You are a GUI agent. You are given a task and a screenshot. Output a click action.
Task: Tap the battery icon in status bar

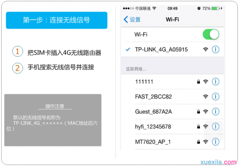point(215,8)
